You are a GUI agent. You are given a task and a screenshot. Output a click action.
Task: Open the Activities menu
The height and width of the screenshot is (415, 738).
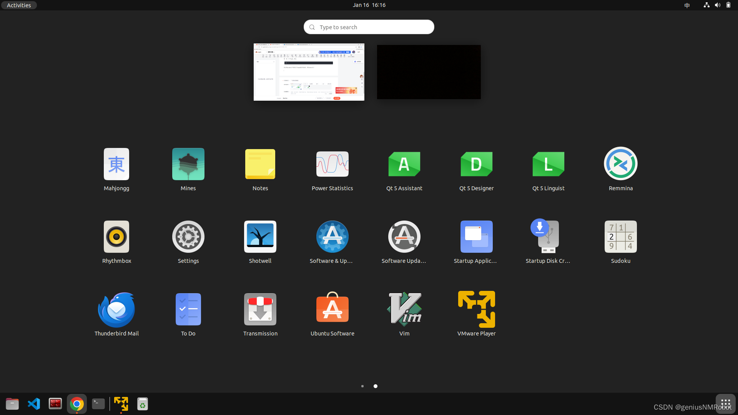coord(18,5)
